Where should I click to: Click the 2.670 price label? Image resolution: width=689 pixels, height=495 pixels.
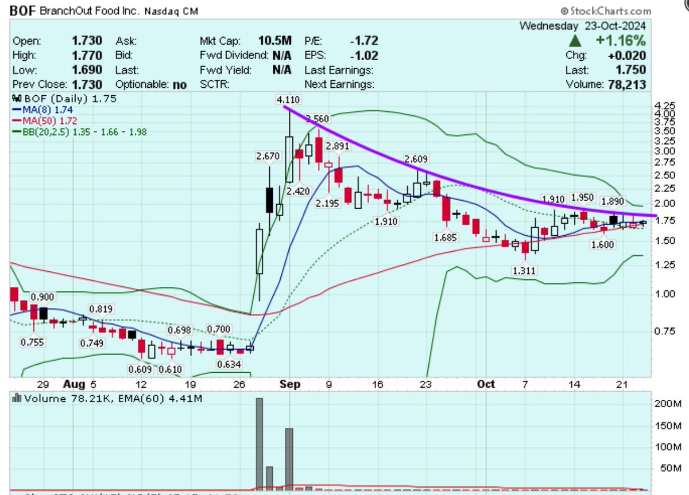267,156
